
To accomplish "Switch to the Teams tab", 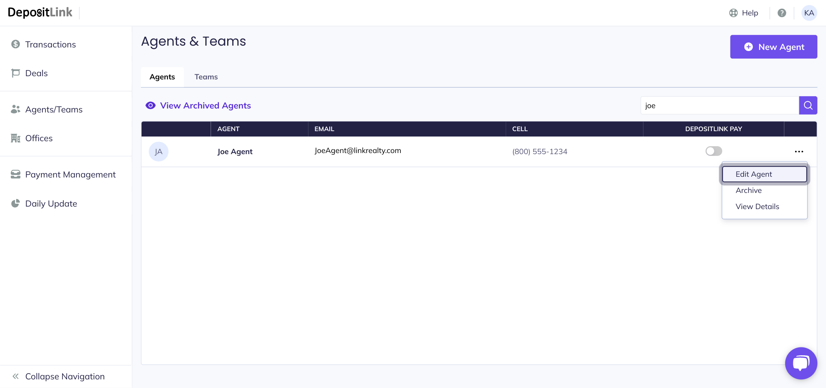I will pyautogui.click(x=206, y=77).
